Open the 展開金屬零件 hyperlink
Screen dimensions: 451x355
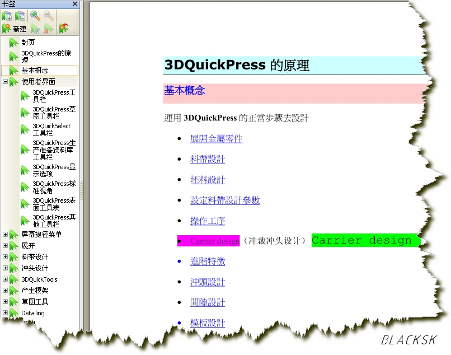pos(217,138)
